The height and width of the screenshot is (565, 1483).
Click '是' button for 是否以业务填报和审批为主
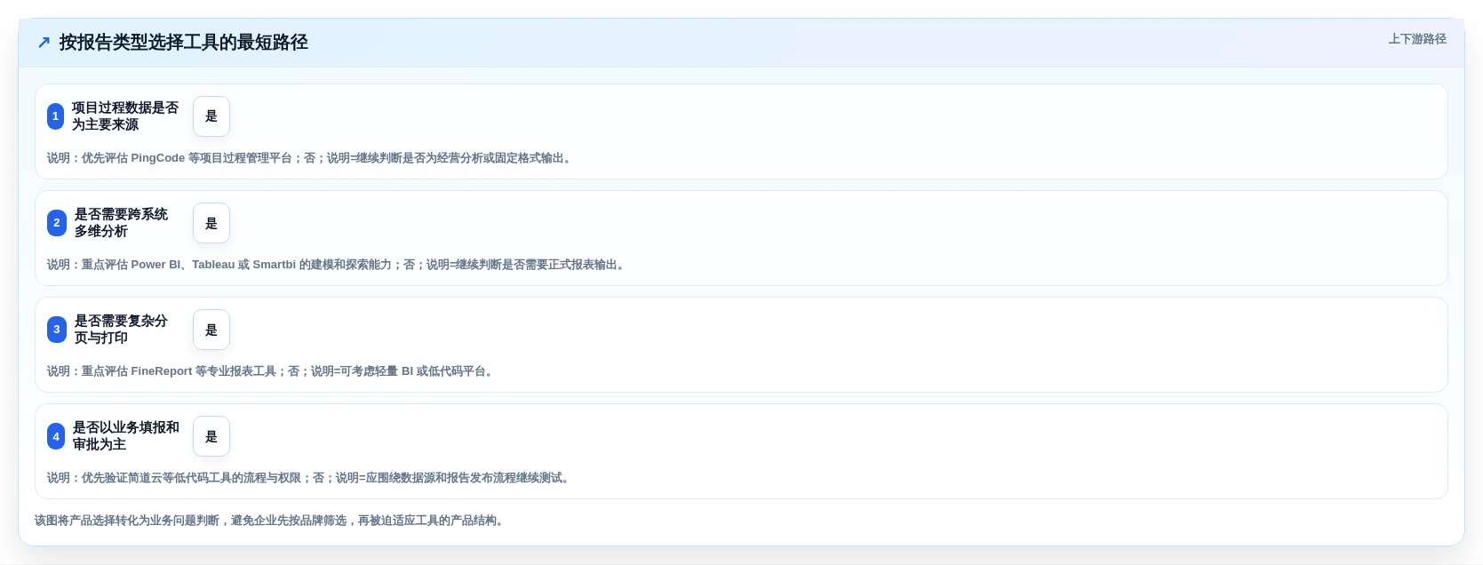tap(211, 436)
